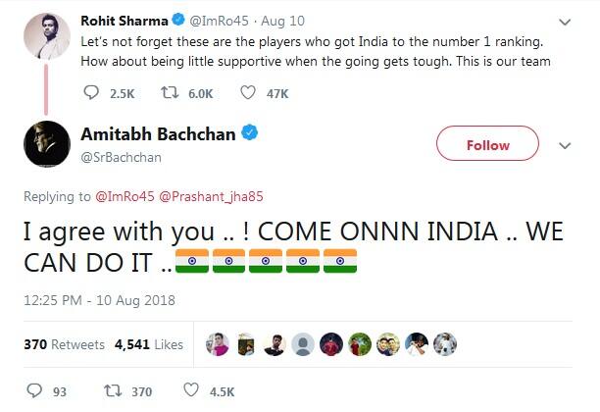Open the @ImRo45 mention link

click(x=125, y=195)
